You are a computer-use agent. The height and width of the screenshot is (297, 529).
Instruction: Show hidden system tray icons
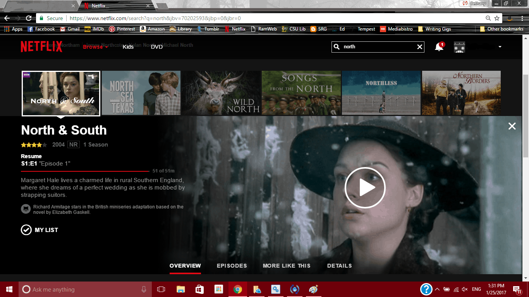click(437, 289)
